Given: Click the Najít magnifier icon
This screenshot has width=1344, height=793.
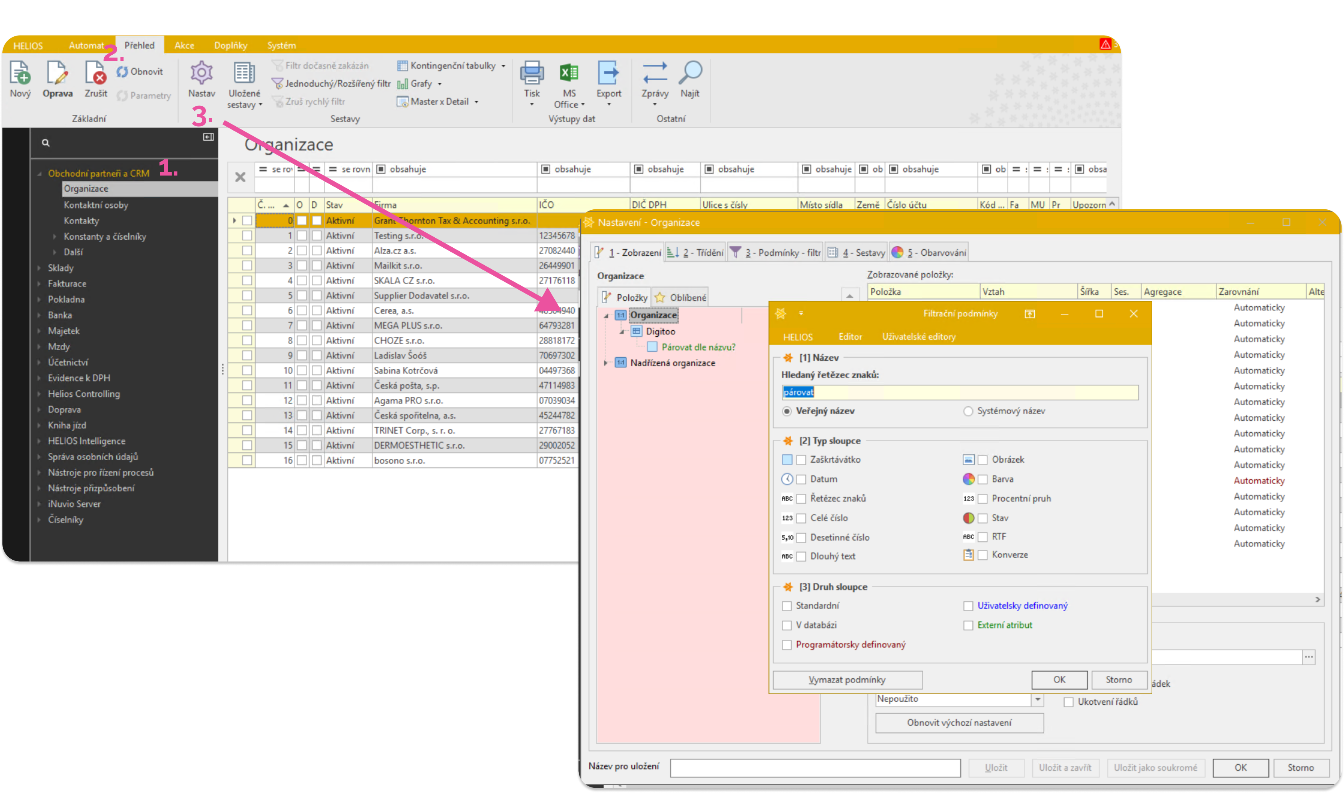Looking at the screenshot, I should click(690, 73).
